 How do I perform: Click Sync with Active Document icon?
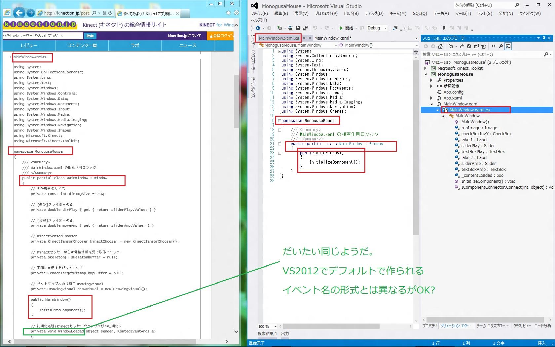pyautogui.click(x=462, y=46)
